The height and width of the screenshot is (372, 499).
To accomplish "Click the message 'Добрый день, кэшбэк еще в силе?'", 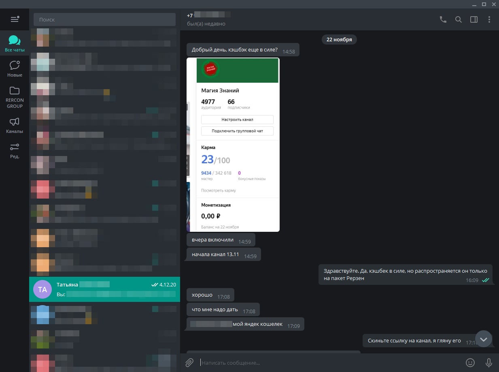I will [x=243, y=50].
